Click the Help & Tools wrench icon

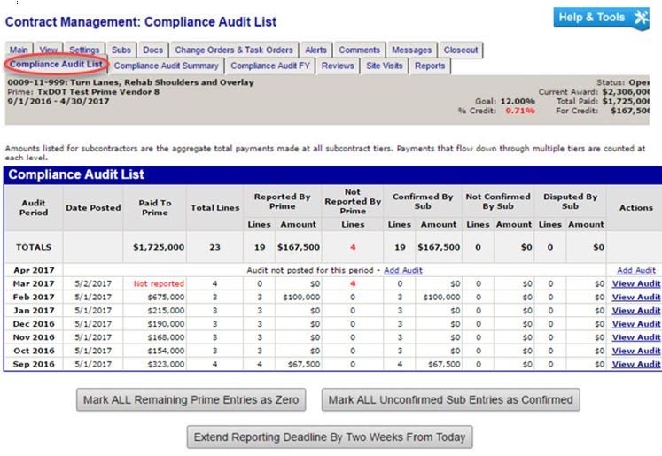click(640, 18)
